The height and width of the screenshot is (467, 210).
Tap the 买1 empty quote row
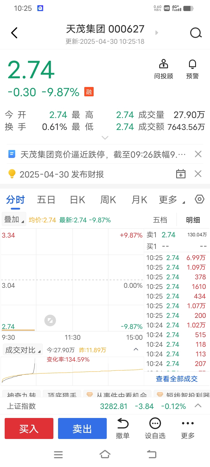[x=177, y=246]
